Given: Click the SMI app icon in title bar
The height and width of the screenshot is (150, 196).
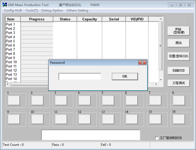Looking at the screenshot, I should 5,5.
